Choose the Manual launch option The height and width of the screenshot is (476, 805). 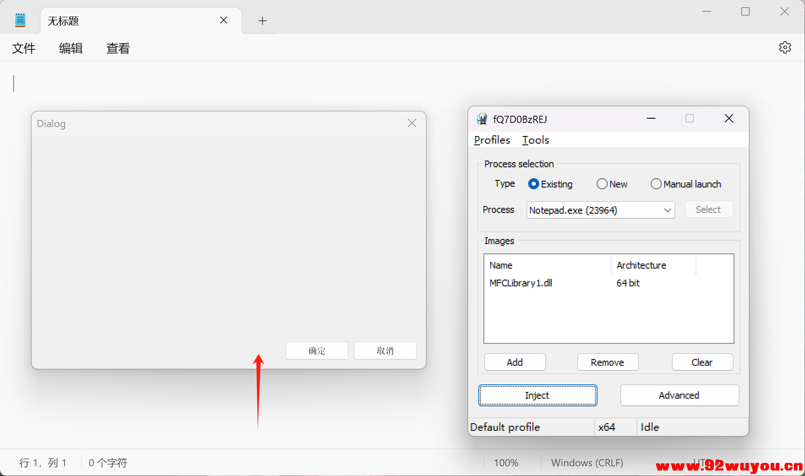(656, 184)
